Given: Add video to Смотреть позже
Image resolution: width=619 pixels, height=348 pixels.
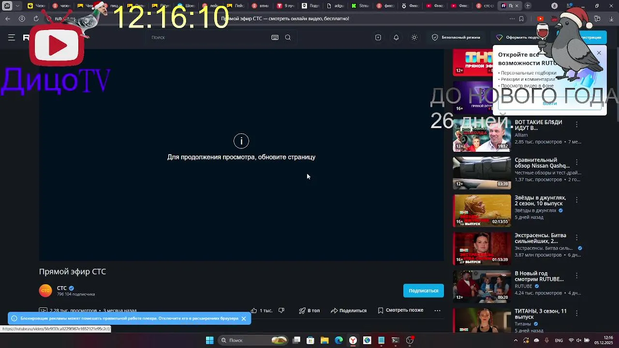Looking at the screenshot, I should pyautogui.click(x=400, y=310).
